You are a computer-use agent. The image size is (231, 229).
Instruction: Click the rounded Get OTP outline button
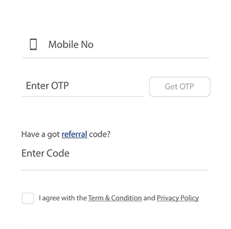(180, 87)
